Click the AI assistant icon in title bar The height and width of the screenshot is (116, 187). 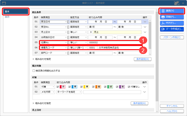coord(177,3)
